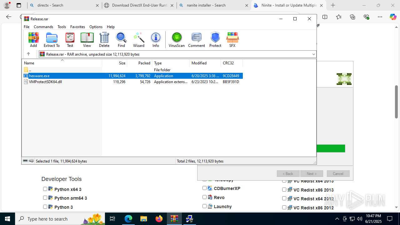This screenshot has height=225, width=400.
Task: Add an archive Comment
Action: coord(197,40)
